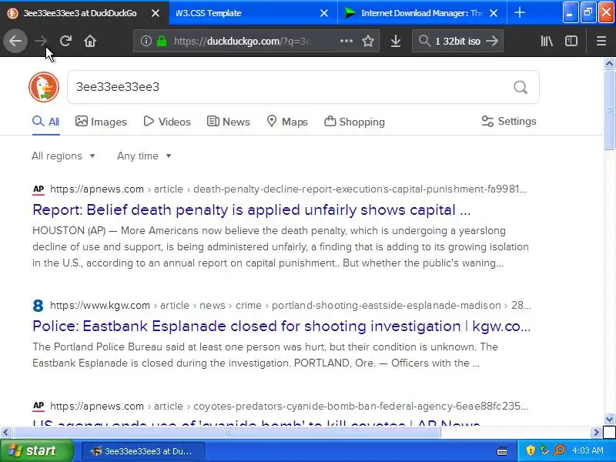616x462 pixels.
Task: Select the All results tab
Action: (46, 122)
